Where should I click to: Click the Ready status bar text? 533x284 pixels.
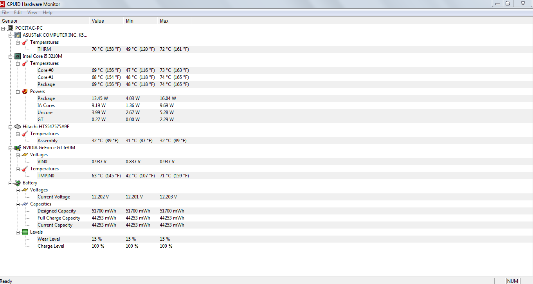click(6, 281)
